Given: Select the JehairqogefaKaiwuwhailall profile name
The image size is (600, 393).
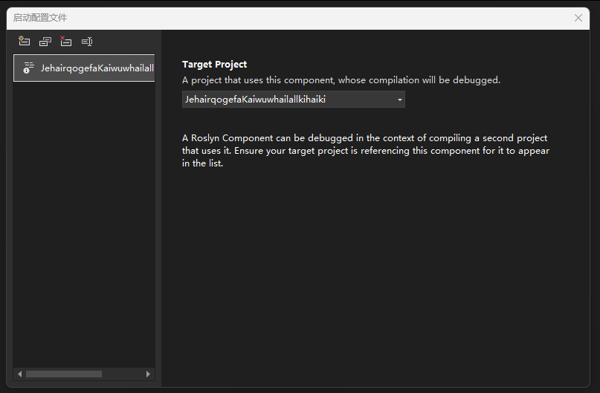Looking at the screenshot, I should pyautogui.click(x=97, y=68).
